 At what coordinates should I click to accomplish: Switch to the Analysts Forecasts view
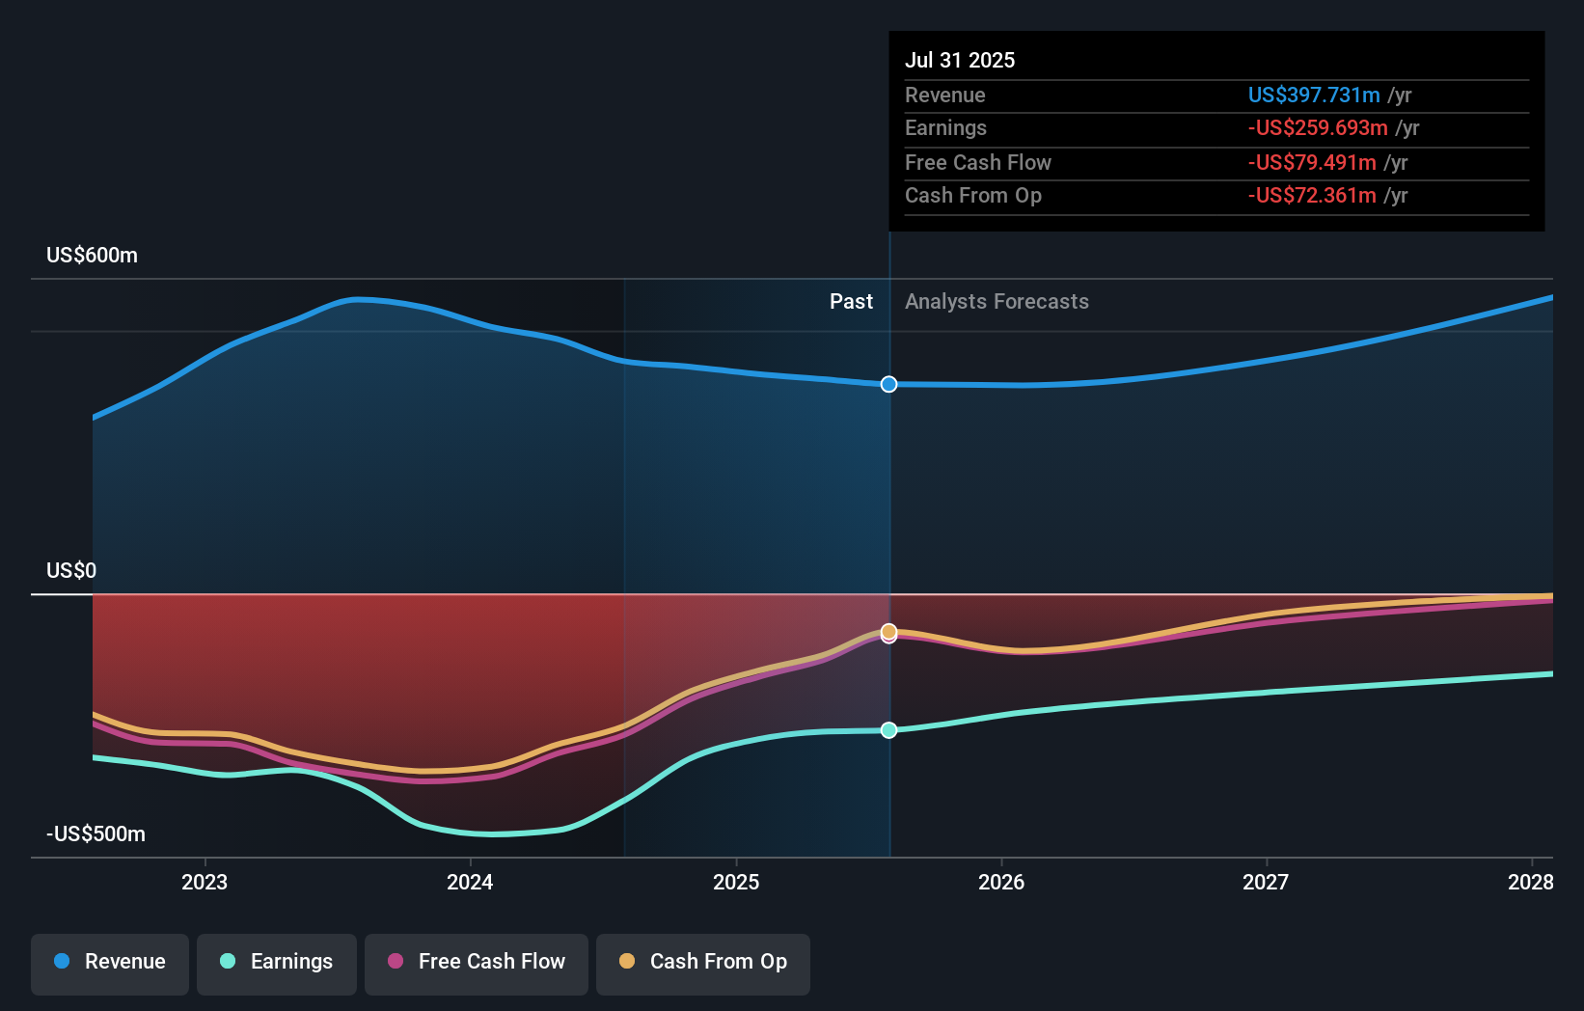tap(997, 301)
